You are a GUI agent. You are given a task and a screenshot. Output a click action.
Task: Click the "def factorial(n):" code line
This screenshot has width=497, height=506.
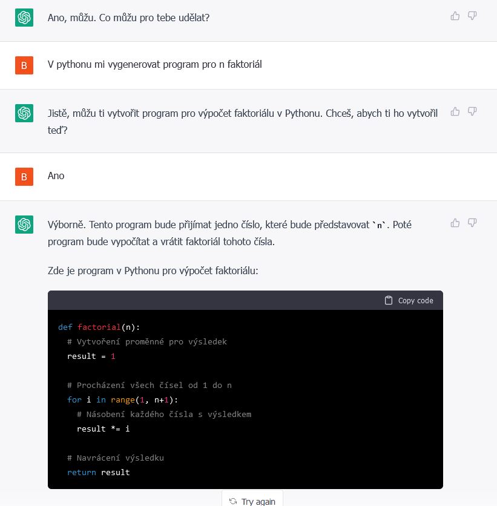(99, 327)
